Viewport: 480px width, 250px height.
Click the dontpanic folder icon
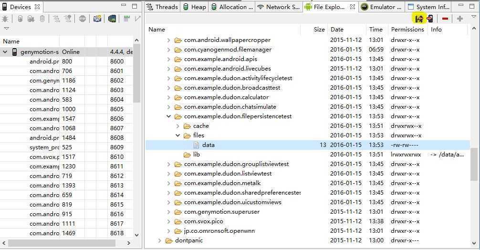coord(169,241)
